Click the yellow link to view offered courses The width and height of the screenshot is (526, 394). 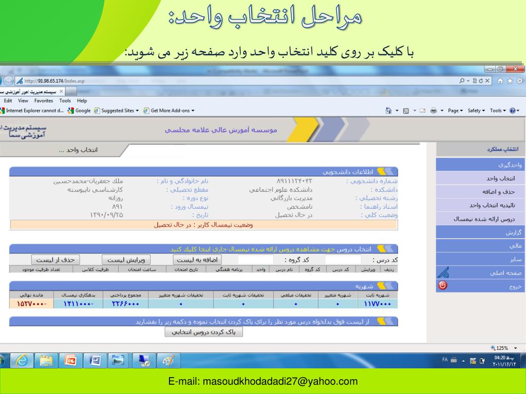252,249
